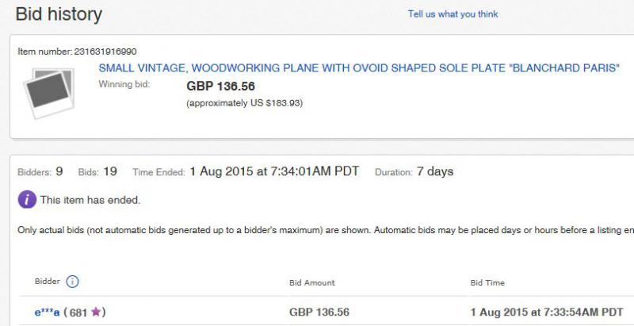
Task: Open the woodworking plane item title link
Action: [x=359, y=68]
